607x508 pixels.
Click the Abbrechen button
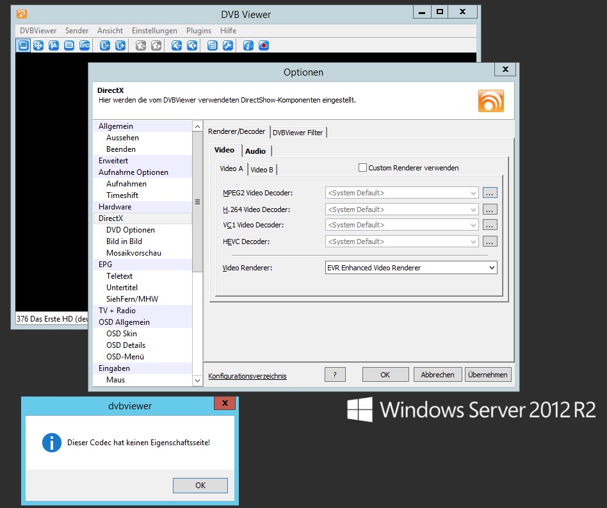(437, 375)
